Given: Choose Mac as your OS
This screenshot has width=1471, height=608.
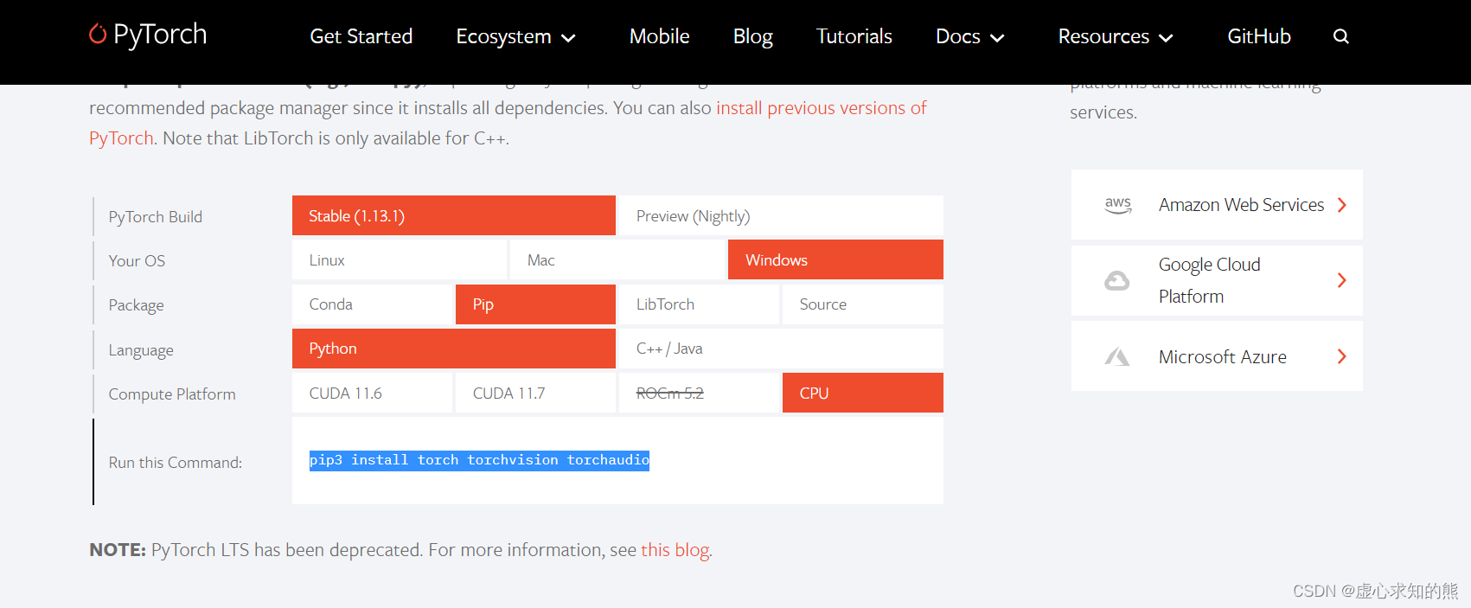Looking at the screenshot, I should click(x=617, y=259).
